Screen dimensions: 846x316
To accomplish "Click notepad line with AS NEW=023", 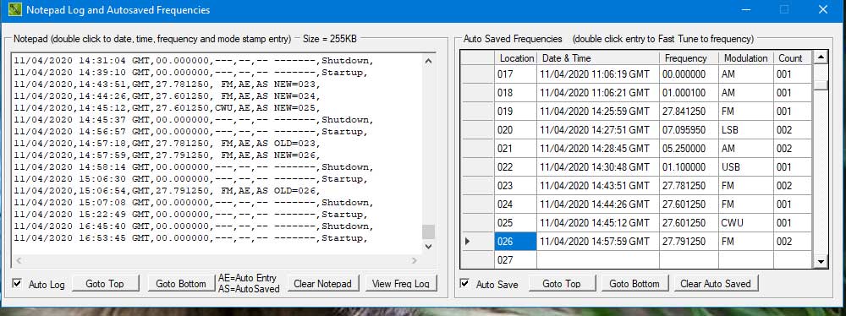I will pos(167,84).
